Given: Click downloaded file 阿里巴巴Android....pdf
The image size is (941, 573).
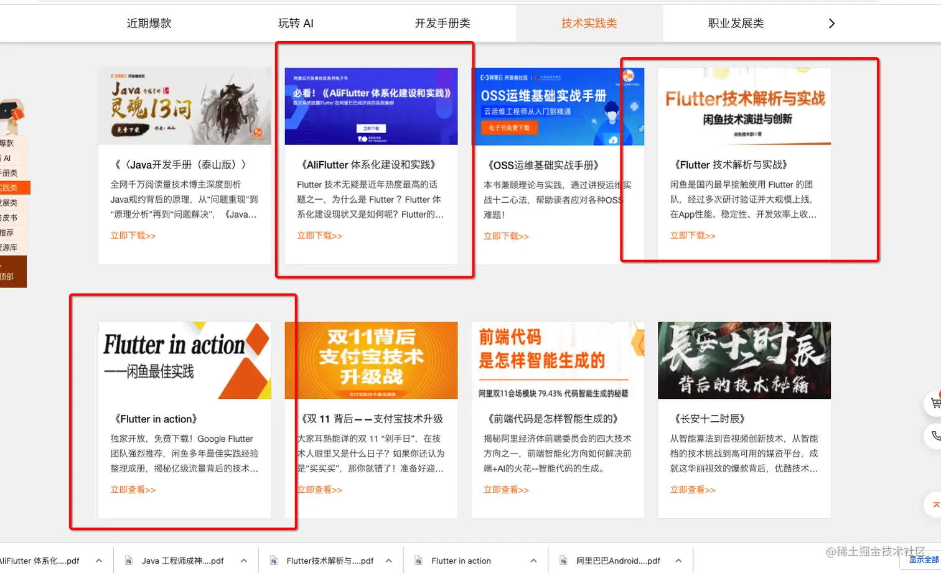Looking at the screenshot, I should coord(618,561).
